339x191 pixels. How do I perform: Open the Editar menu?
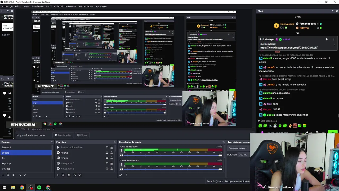(18, 6)
